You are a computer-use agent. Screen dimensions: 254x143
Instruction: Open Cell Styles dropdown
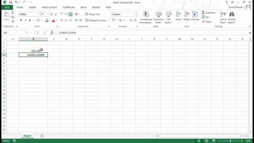pyautogui.click(x=168, y=17)
